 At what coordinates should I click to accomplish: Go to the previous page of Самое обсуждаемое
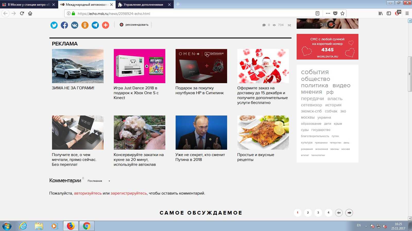point(339,213)
